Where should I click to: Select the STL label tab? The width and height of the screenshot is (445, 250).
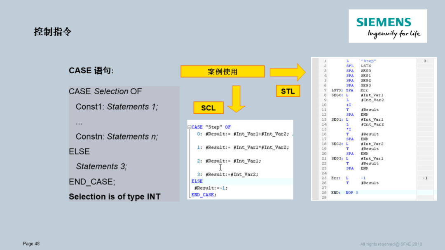coord(288,91)
